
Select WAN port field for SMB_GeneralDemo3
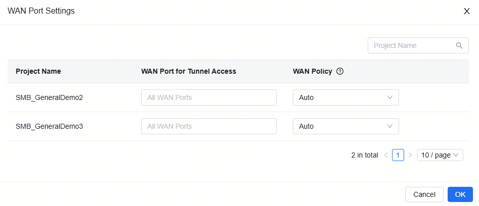(x=209, y=126)
